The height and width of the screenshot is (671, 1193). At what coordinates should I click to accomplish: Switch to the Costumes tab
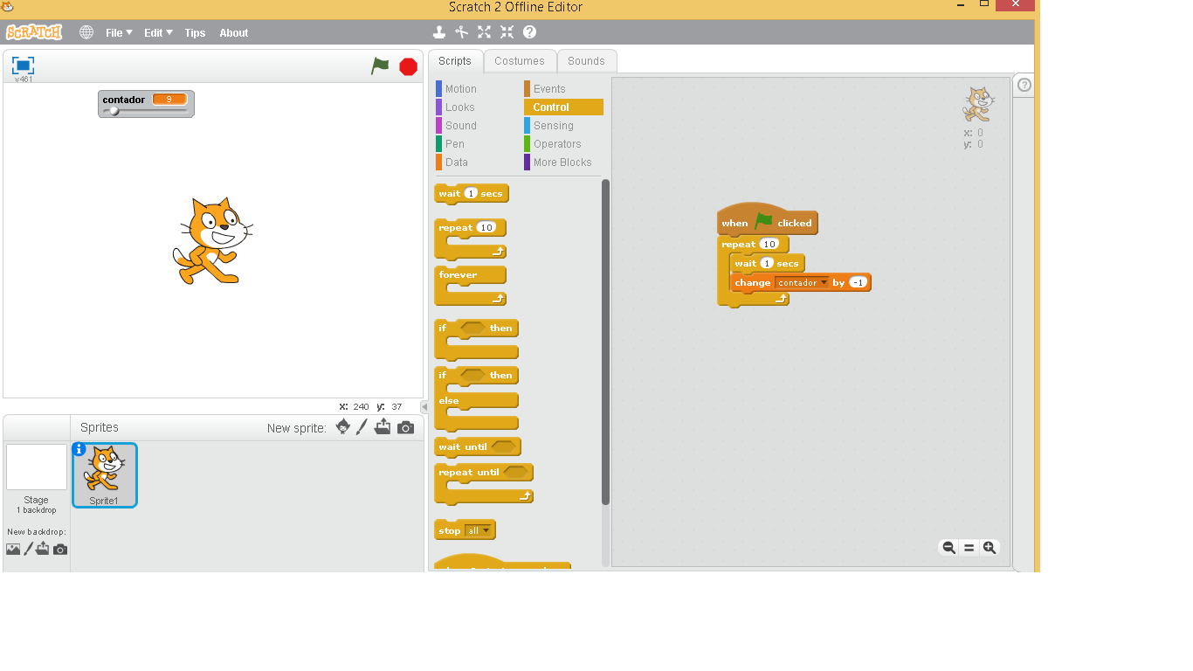519,61
